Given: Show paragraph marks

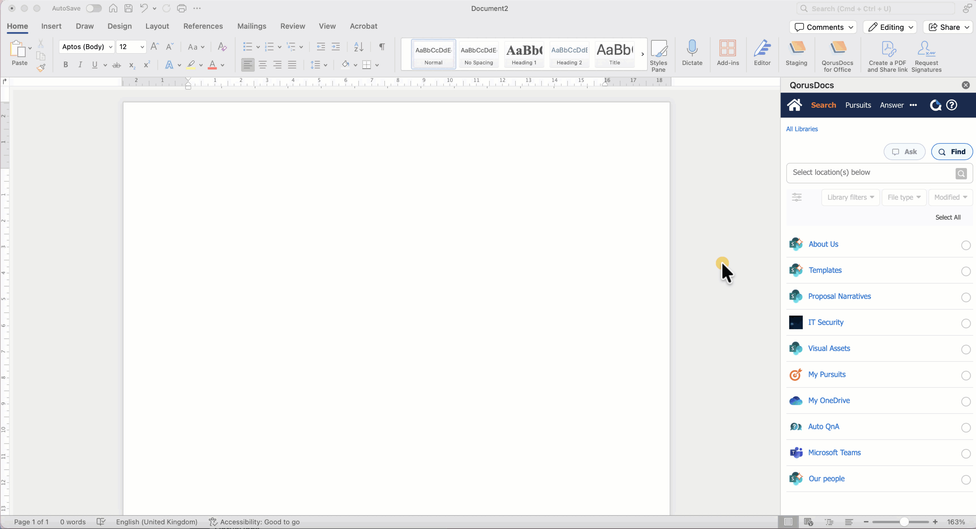Looking at the screenshot, I should point(382,46).
